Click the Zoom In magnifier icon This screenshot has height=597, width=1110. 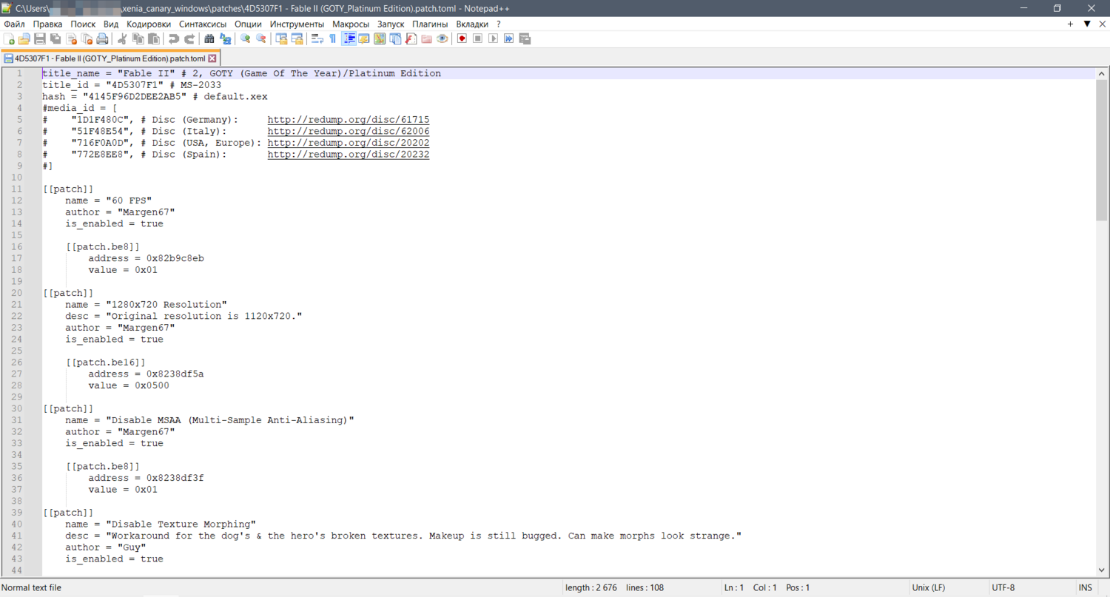coord(245,38)
